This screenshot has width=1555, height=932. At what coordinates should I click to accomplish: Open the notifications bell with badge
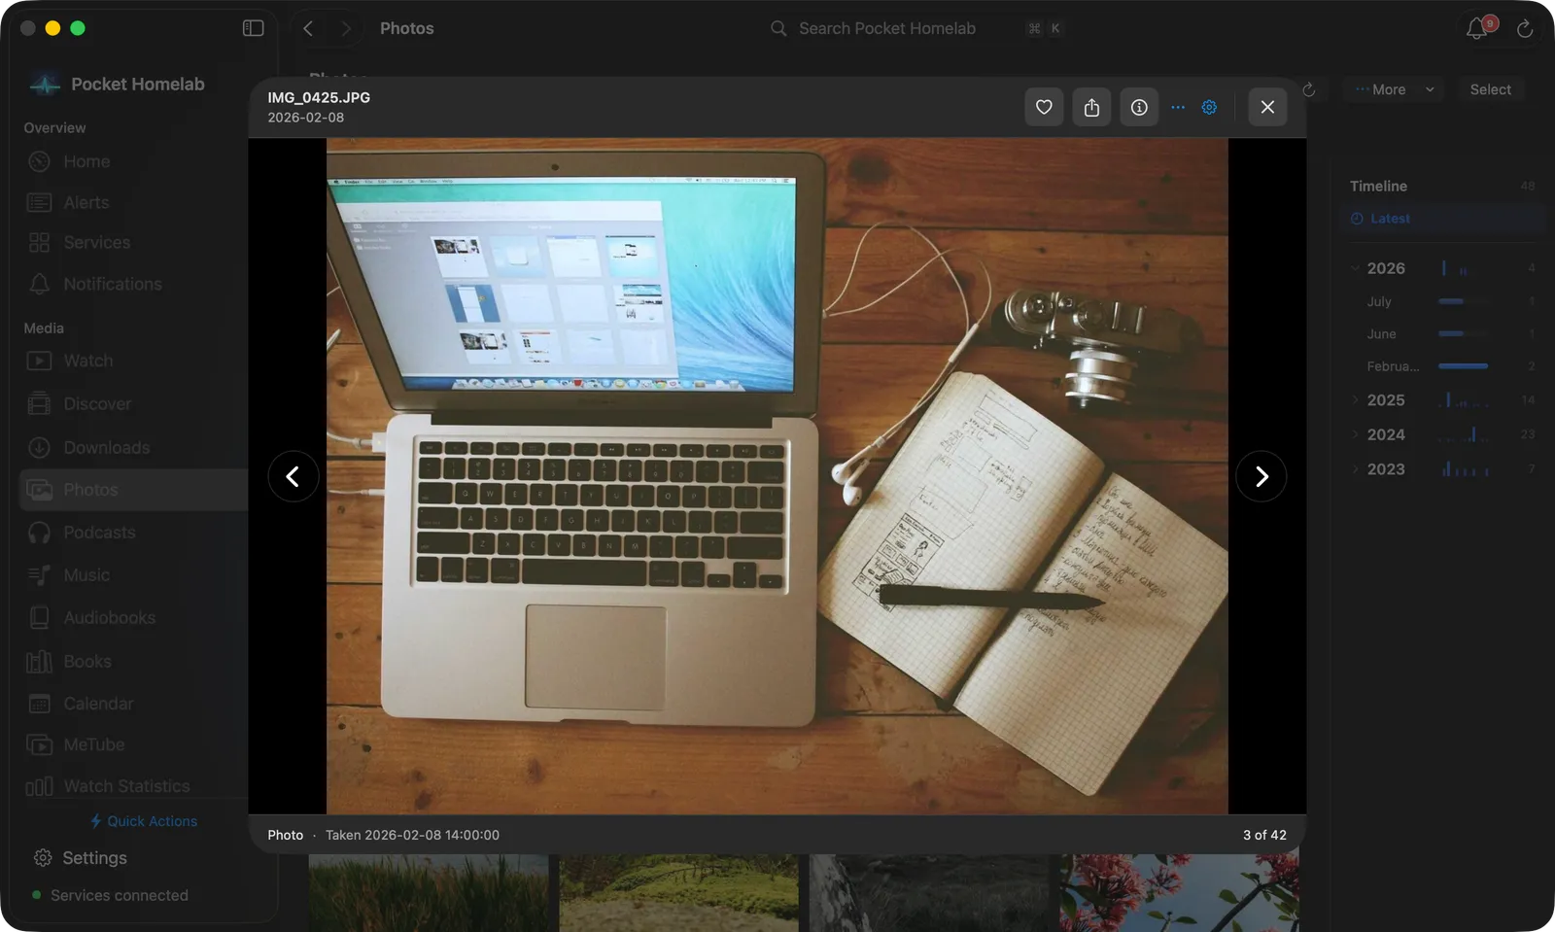click(1477, 28)
